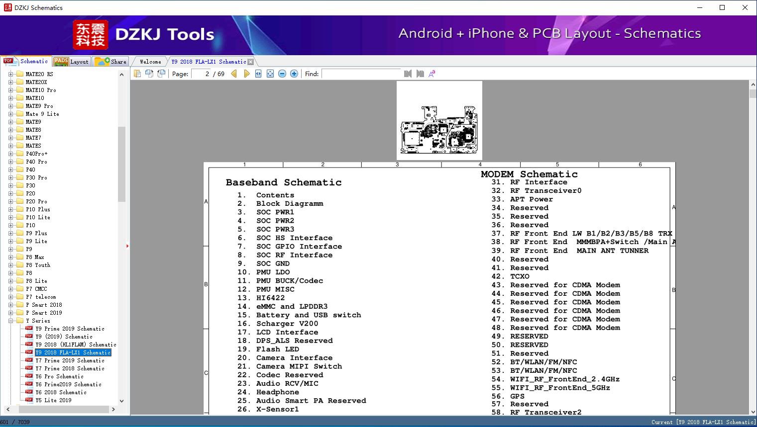The height and width of the screenshot is (427, 757).
Task: Expand the P8 Youth folder
Action: point(10,265)
